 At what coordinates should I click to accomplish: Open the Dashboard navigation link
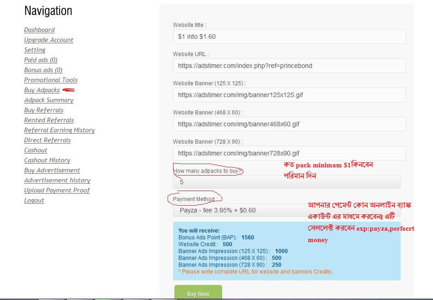[x=39, y=30]
